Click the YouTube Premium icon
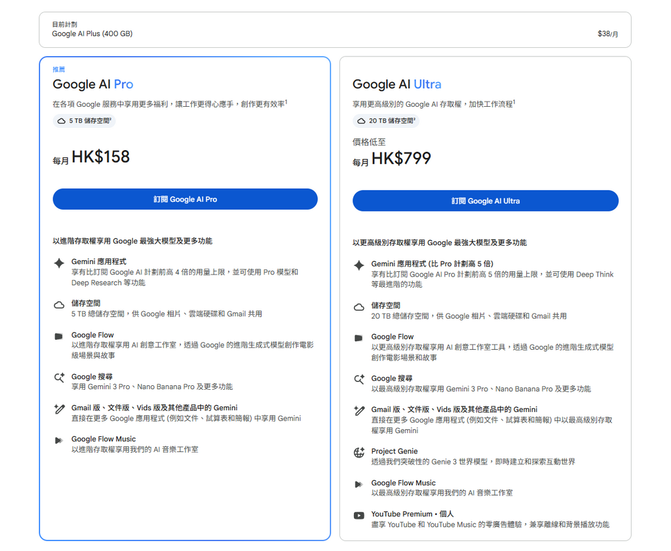The image size is (671, 551). click(359, 516)
